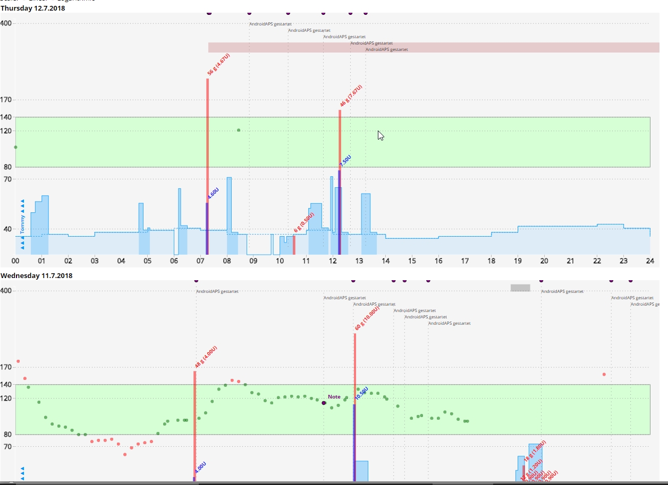Click hour label "07" on Thursday axis
668x485 pixels.
(x=200, y=261)
